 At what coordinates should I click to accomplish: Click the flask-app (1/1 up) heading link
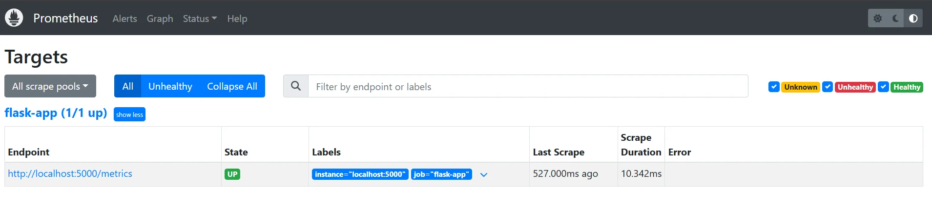(x=56, y=113)
